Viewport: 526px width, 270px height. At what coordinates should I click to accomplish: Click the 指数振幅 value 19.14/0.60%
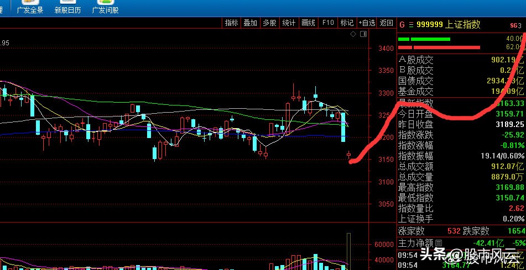click(x=502, y=156)
